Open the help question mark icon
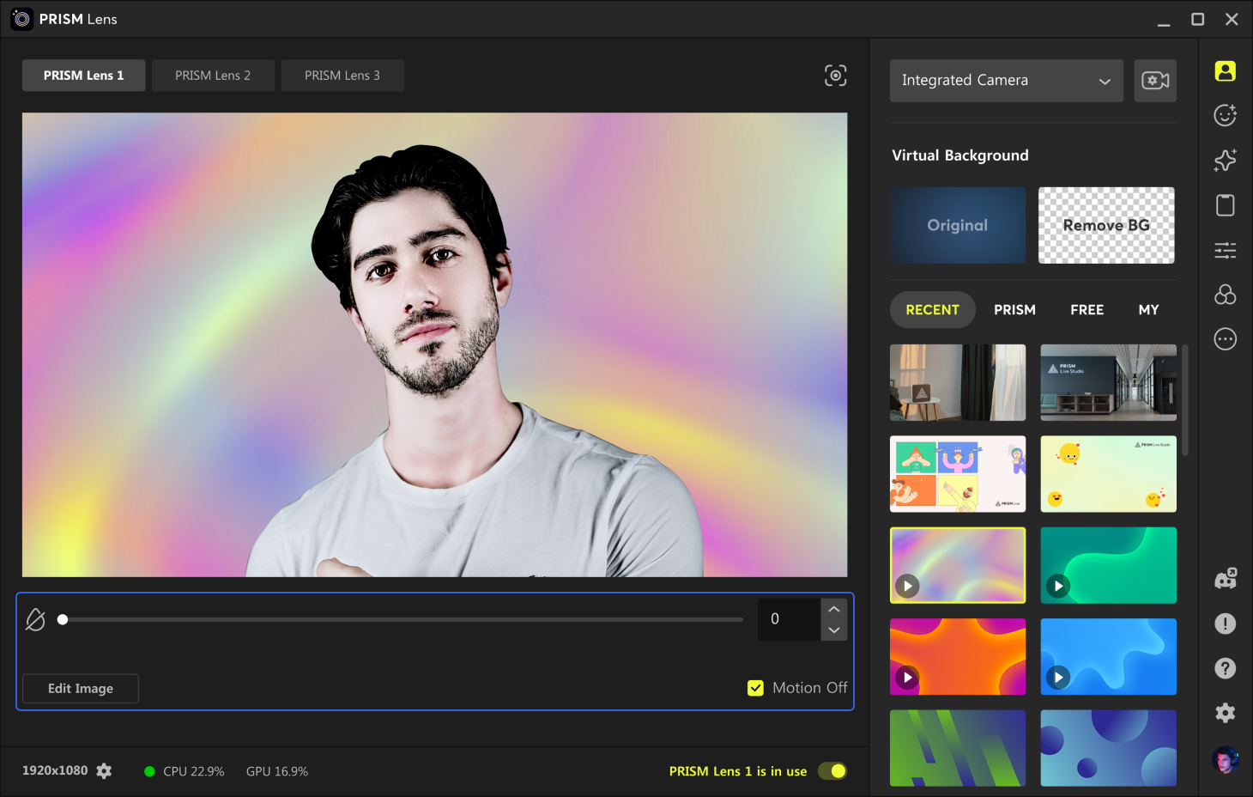This screenshot has height=797, width=1253. (1225, 668)
